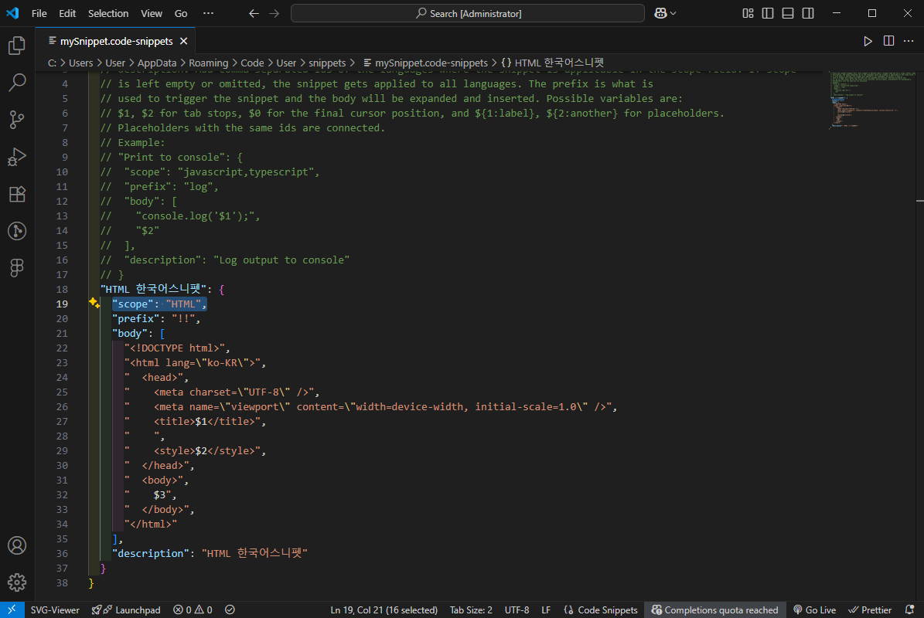Open editor More Actions ellipsis
The image size is (924, 618).
tap(908, 41)
